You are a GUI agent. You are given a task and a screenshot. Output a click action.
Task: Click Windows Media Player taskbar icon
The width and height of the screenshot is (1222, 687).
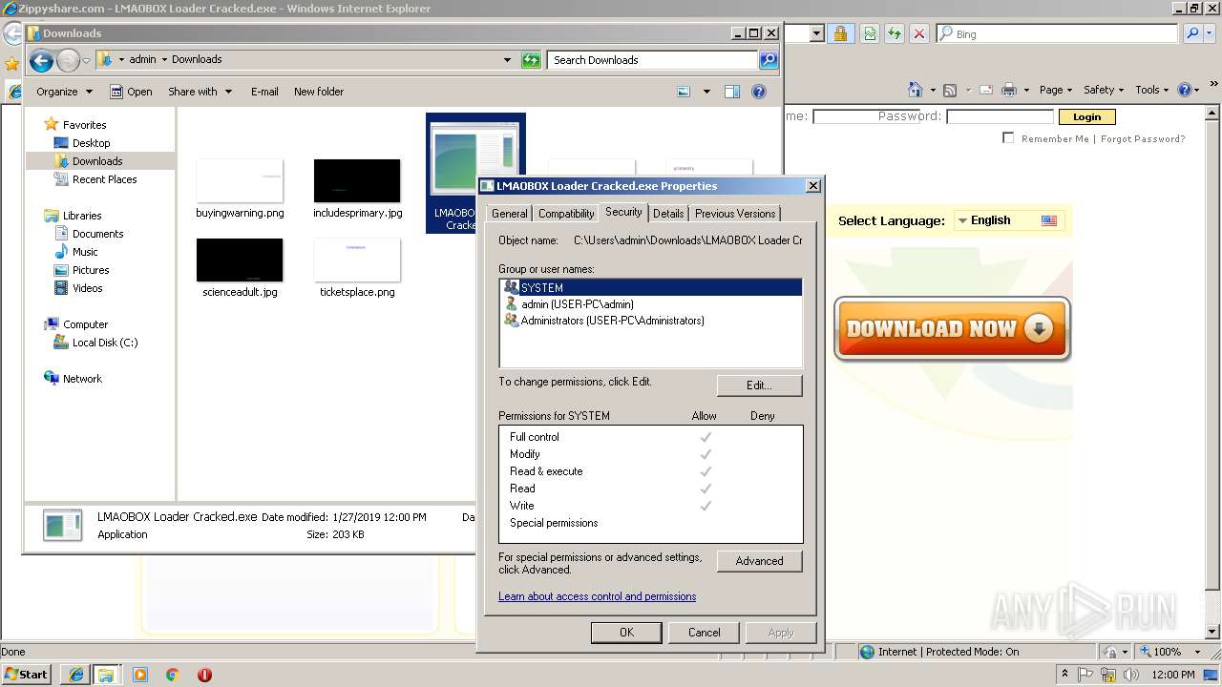click(x=140, y=675)
